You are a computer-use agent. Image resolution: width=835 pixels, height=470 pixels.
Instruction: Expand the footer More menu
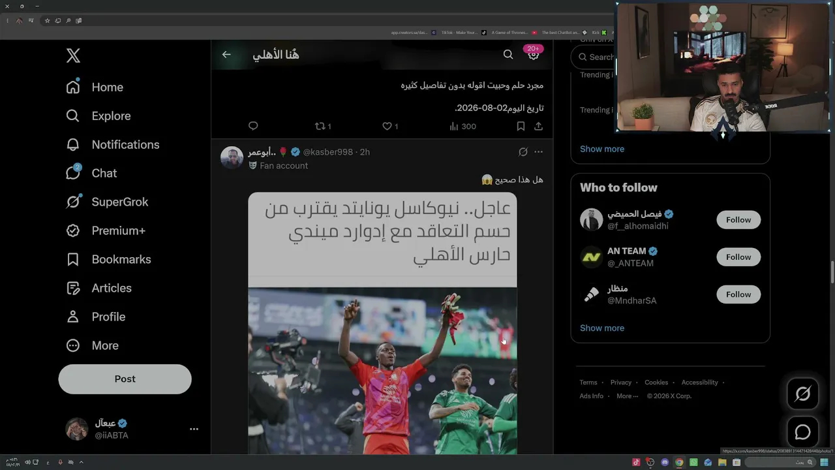point(627,396)
